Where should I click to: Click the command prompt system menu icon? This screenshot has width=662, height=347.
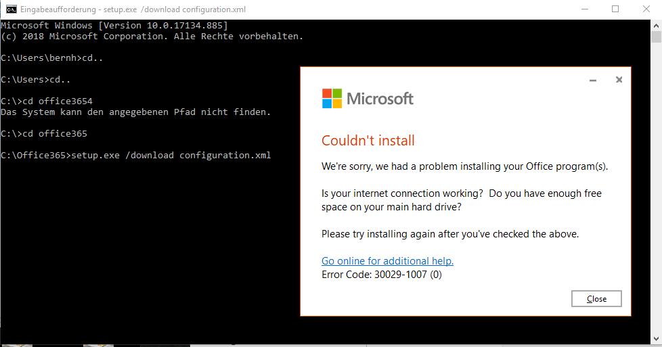11,9
